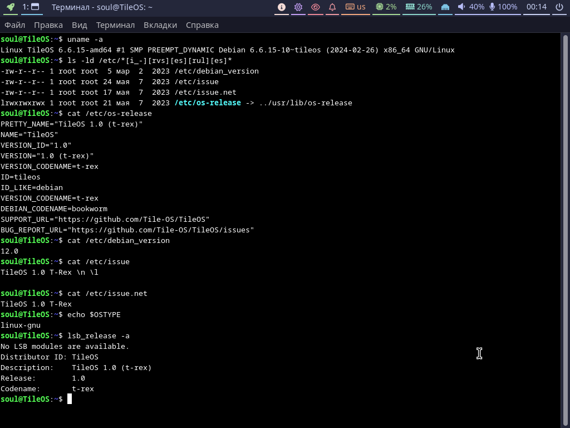Click the VERSION_ID="1.0" line

(x=36, y=145)
